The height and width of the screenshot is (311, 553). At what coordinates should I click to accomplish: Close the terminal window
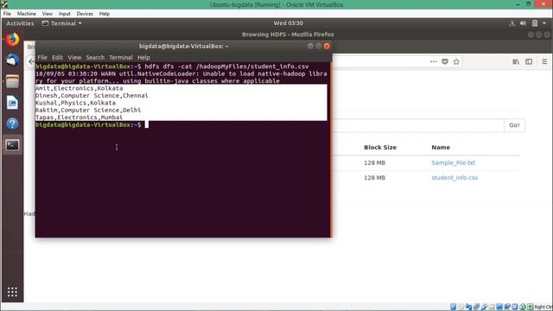point(327,46)
